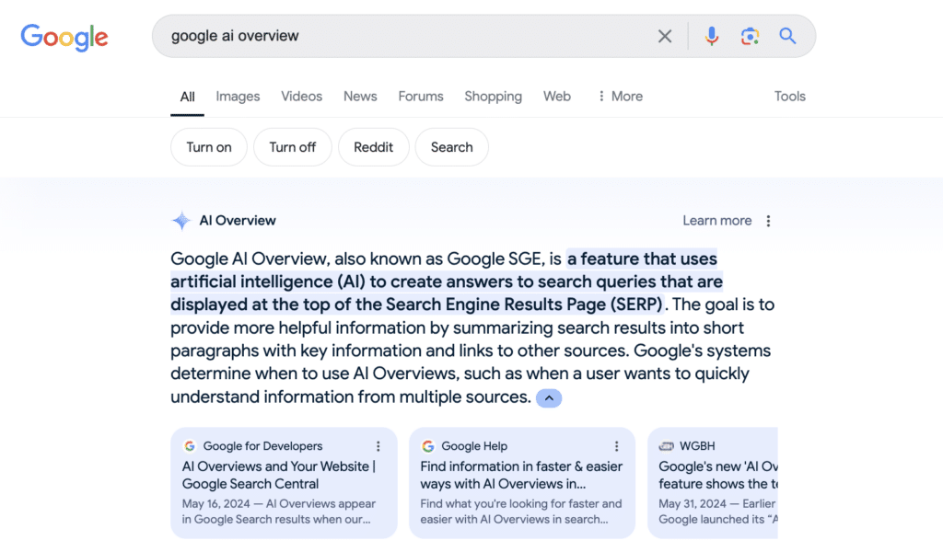
Task: Submit the search with the magnifier icon
Action: 787,36
